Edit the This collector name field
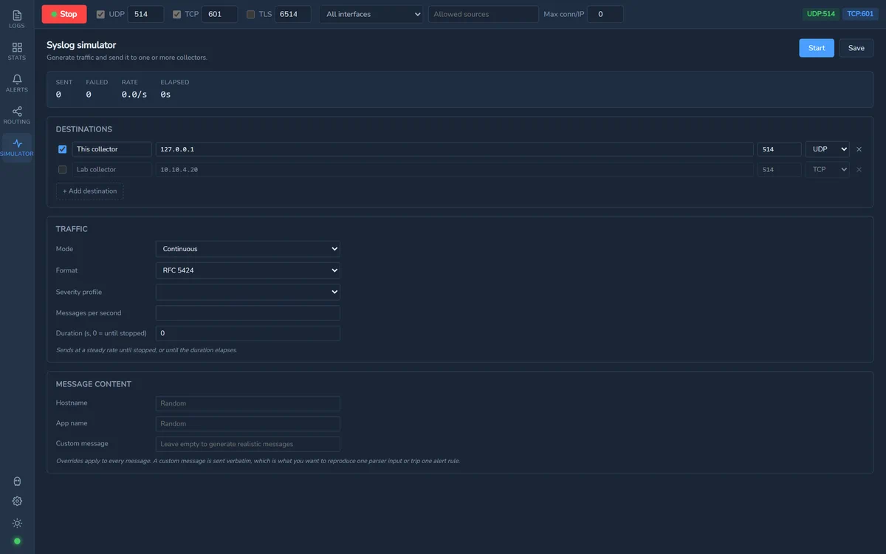Image resolution: width=886 pixels, height=554 pixels. (111, 149)
